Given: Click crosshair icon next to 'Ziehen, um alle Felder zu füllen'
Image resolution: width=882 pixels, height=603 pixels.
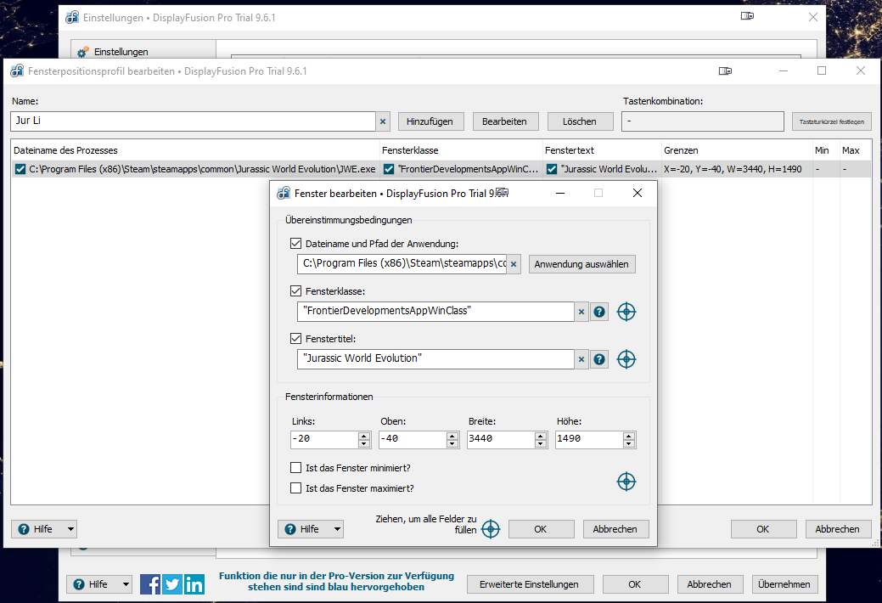Looking at the screenshot, I should 491,528.
